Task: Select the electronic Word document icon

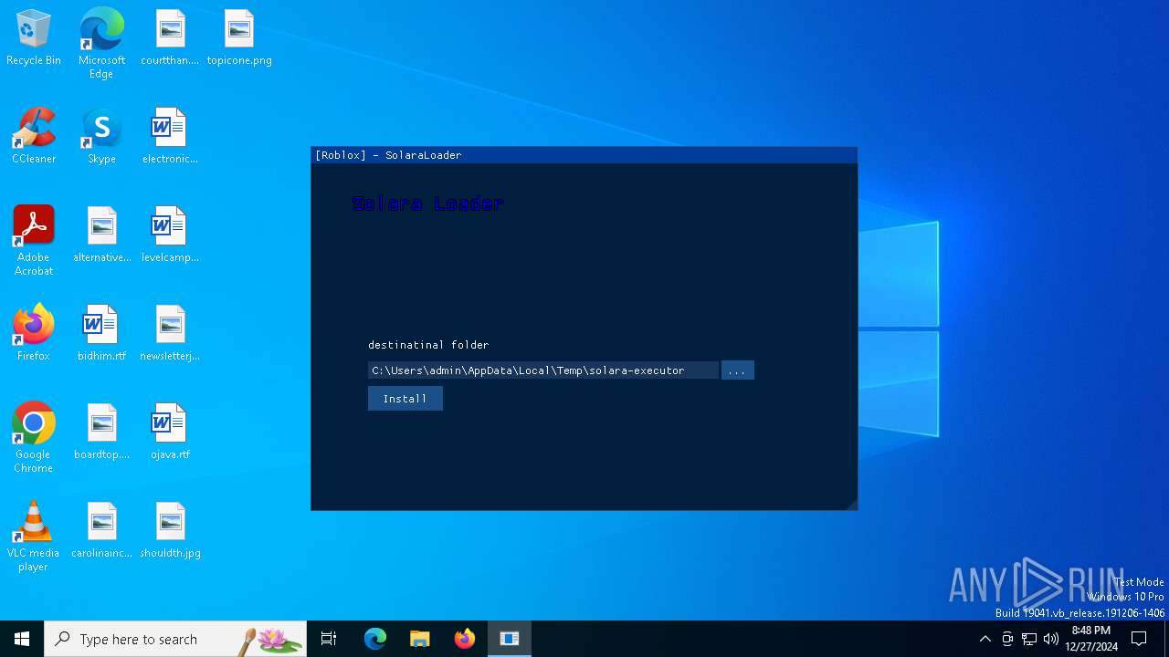Action: 170,137
